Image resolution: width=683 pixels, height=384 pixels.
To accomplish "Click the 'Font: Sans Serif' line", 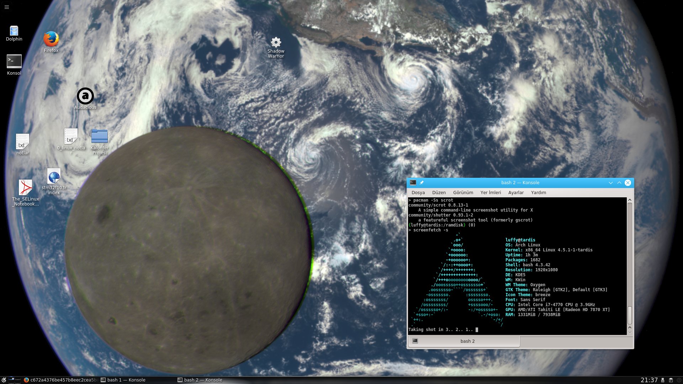I will [x=525, y=300].
